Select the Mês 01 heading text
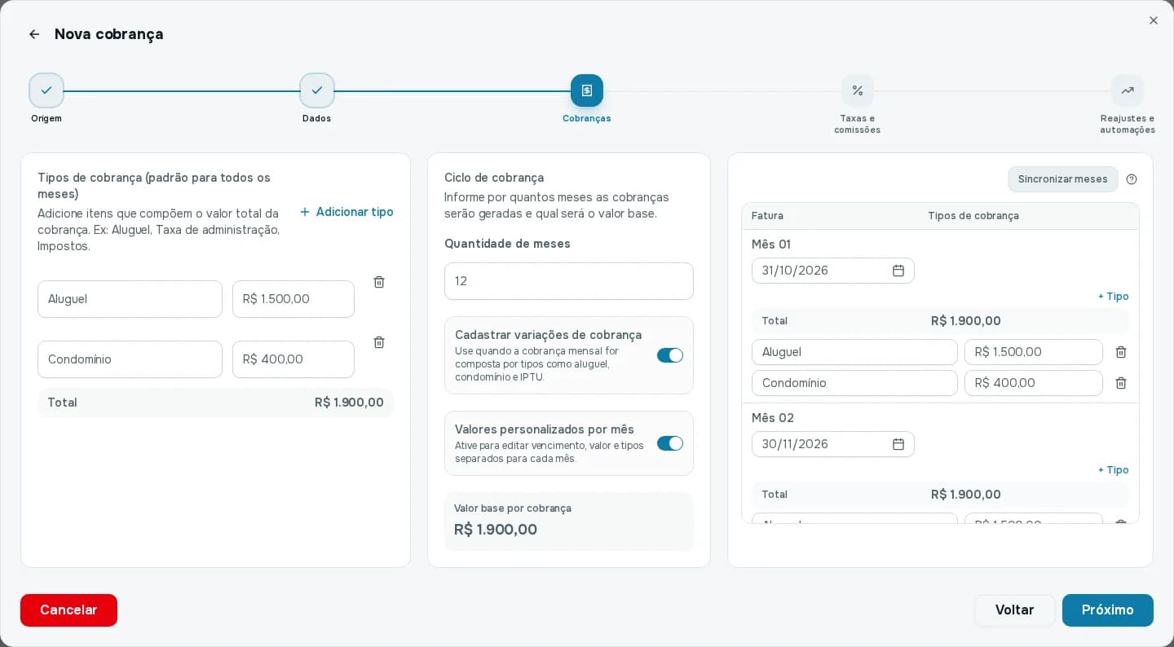The height and width of the screenshot is (647, 1174). 771,244
